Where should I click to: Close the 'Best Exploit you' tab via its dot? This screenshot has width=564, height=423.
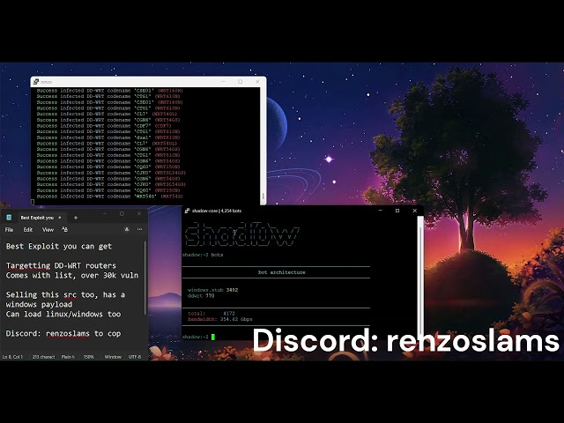(60, 218)
